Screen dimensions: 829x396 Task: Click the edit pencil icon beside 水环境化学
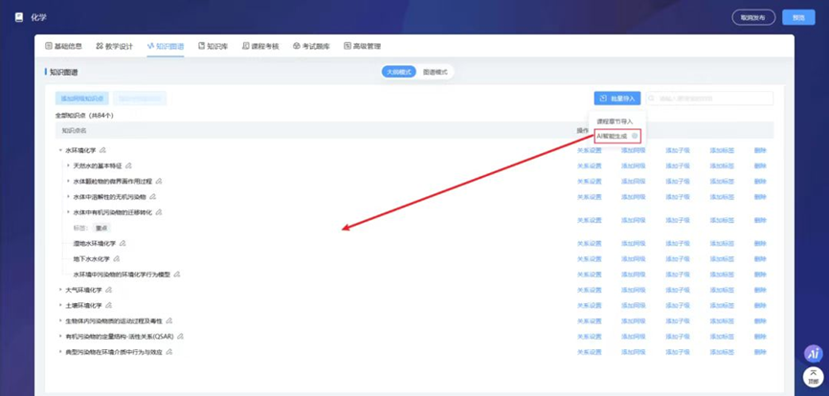(102, 150)
